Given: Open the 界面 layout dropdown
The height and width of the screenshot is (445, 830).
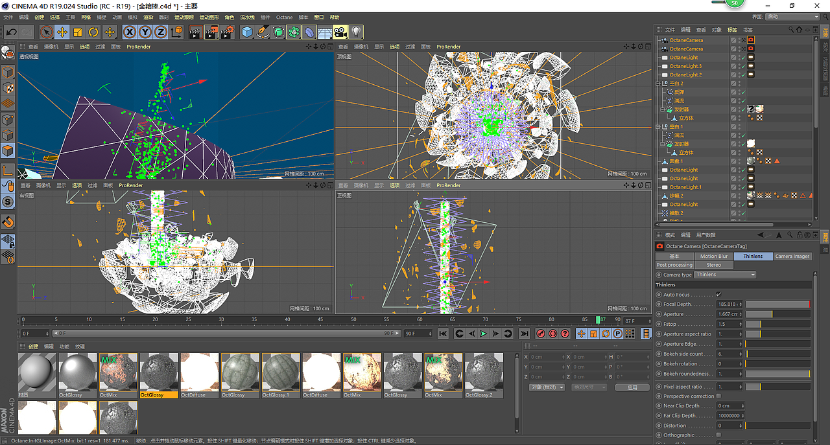Looking at the screenshot, I should tap(792, 17).
